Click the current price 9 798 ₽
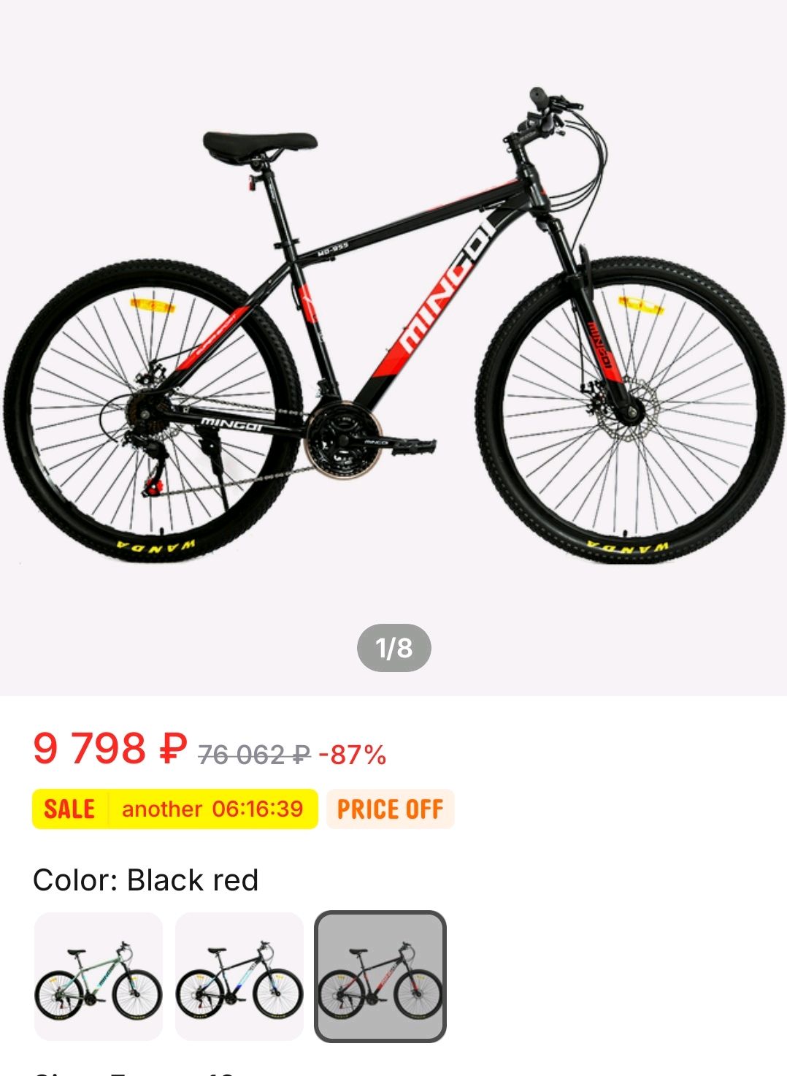Viewport: 787px width, 1076px height. [x=110, y=749]
